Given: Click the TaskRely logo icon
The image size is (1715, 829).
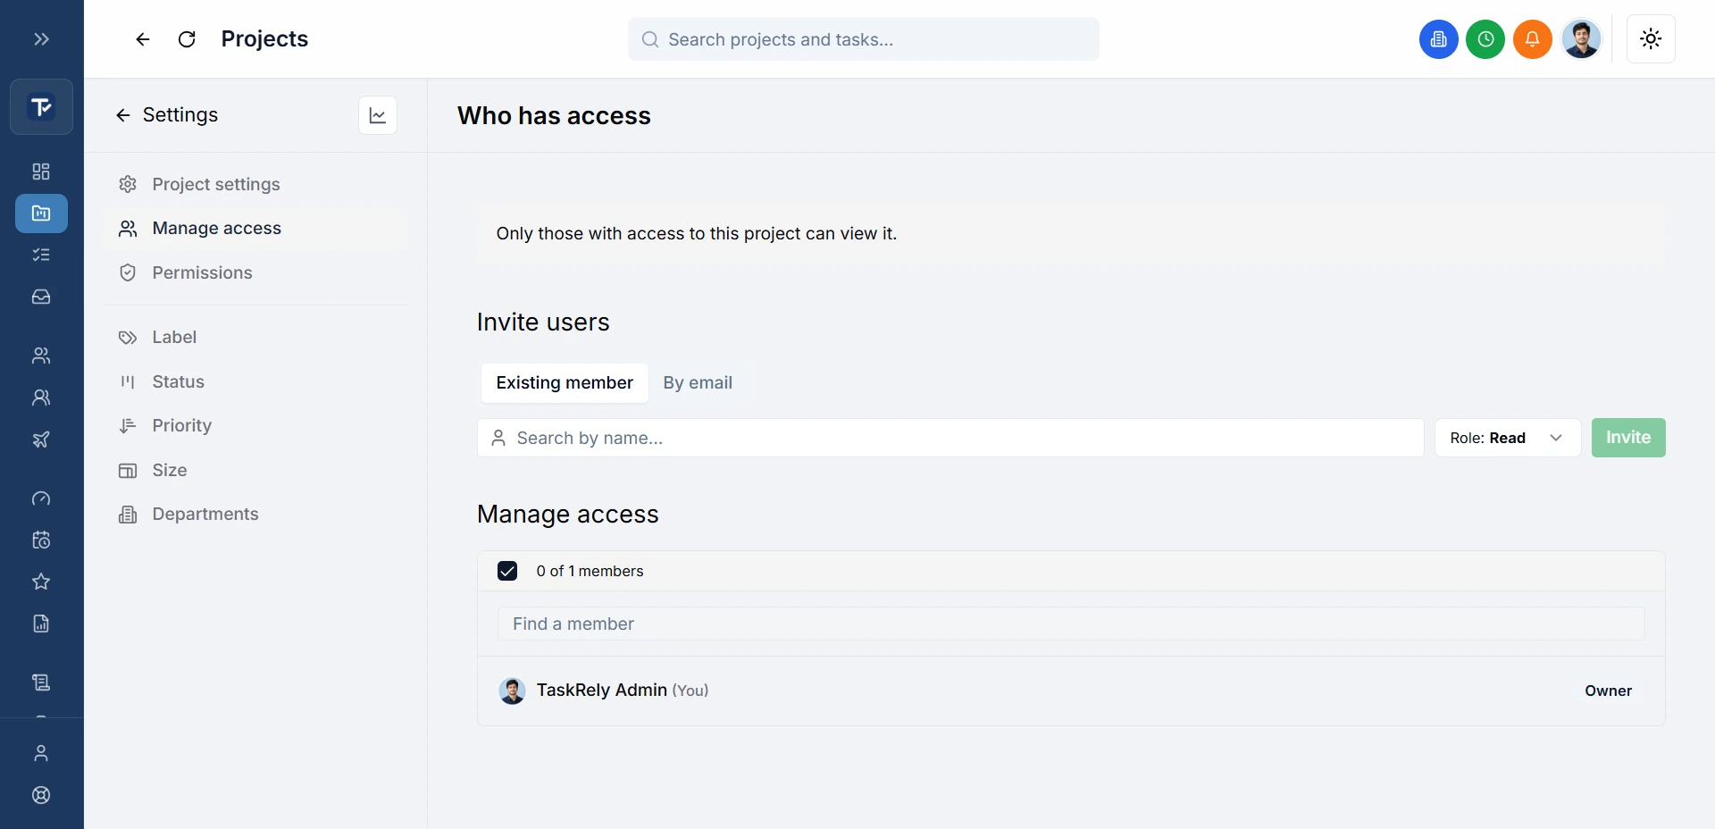Looking at the screenshot, I should (41, 107).
